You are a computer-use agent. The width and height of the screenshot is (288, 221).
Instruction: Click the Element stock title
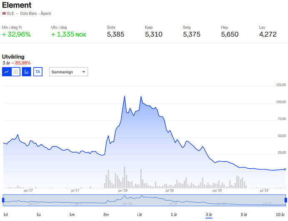tap(17, 5)
